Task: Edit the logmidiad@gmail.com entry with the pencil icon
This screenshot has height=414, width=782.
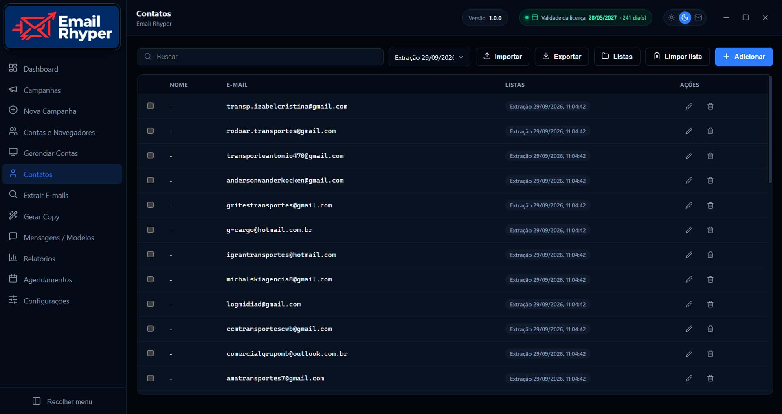Action: (x=689, y=304)
